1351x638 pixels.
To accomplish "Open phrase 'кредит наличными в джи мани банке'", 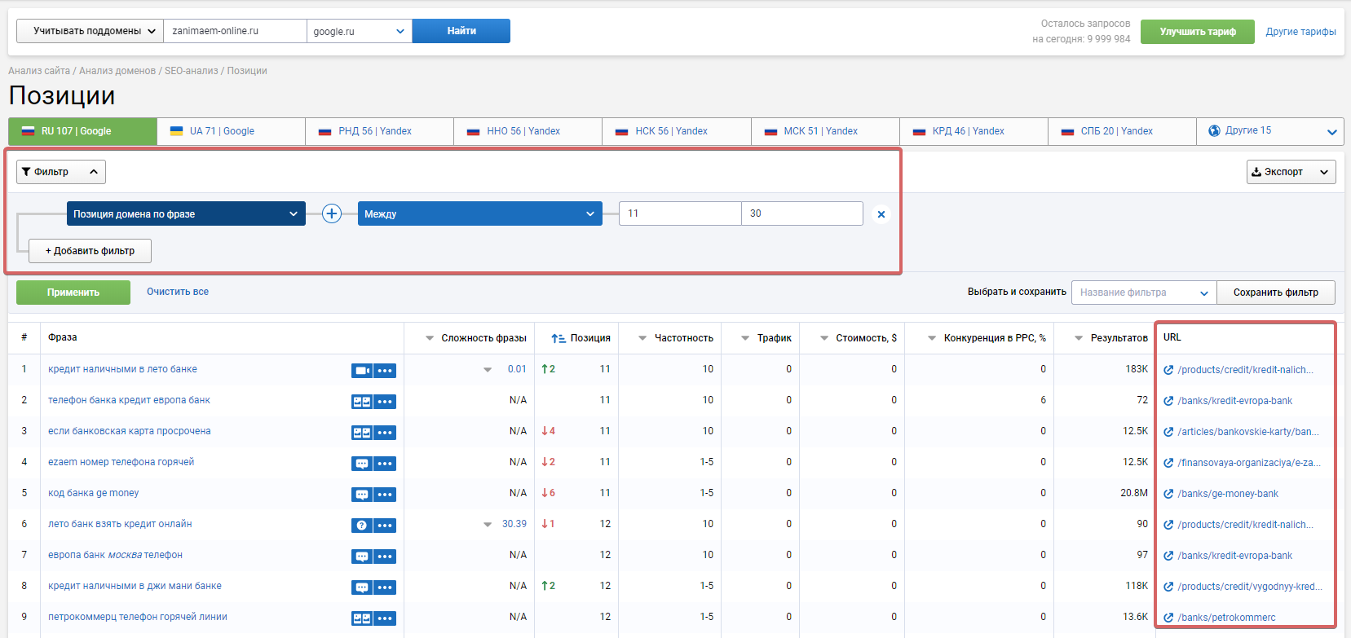I will click(135, 586).
